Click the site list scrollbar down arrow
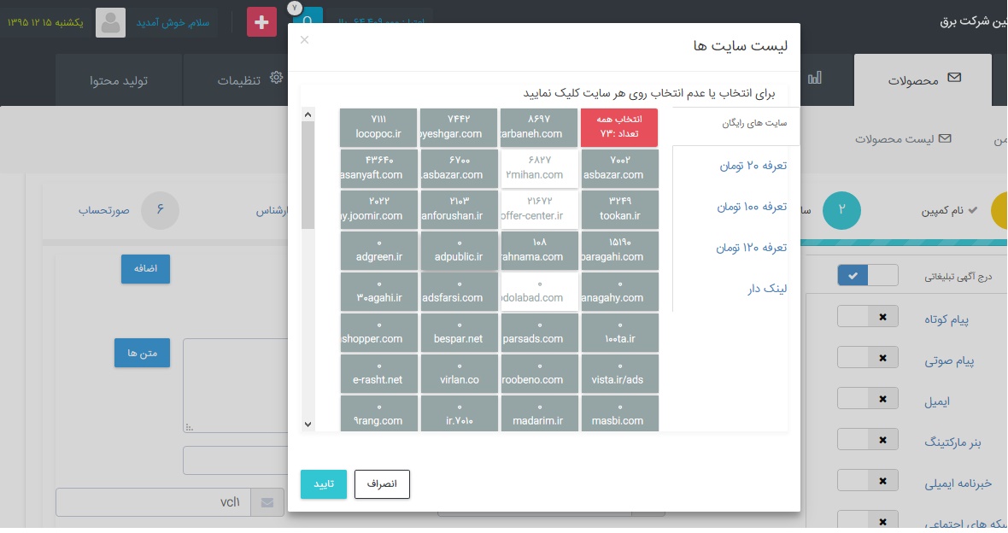The image size is (1008, 533). pyautogui.click(x=308, y=425)
